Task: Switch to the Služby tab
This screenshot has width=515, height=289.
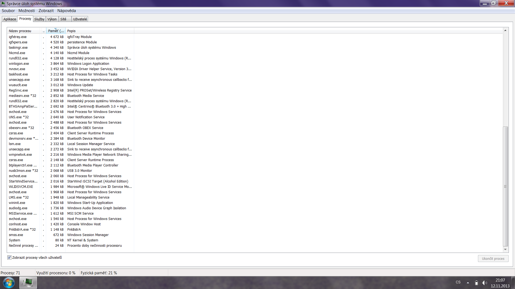Action: pyautogui.click(x=39, y=19)
